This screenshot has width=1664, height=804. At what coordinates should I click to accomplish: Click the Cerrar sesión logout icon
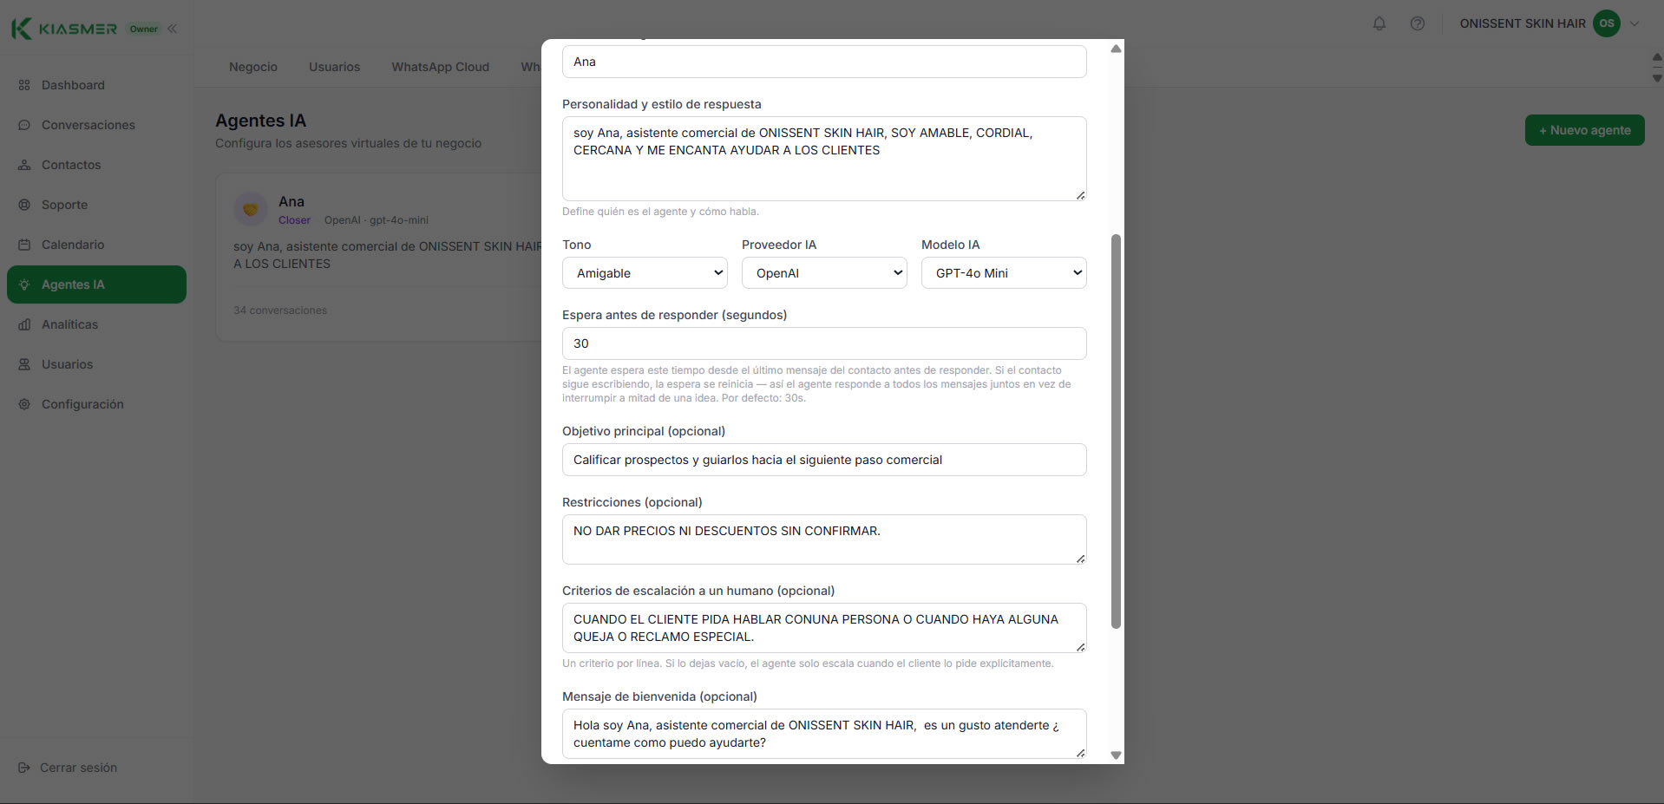(x=24, y=768)
